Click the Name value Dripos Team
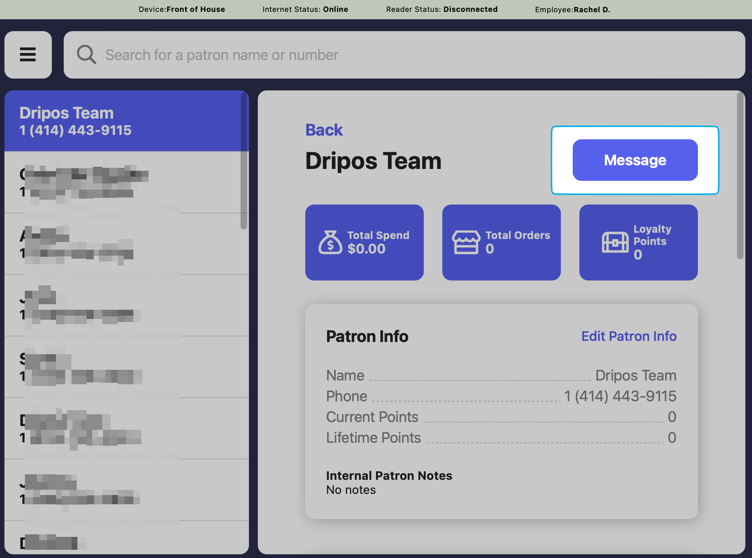 (x=636, y=375)
